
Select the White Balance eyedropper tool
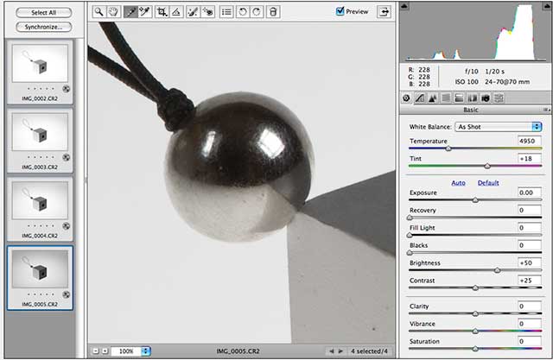tap(130, 12)
